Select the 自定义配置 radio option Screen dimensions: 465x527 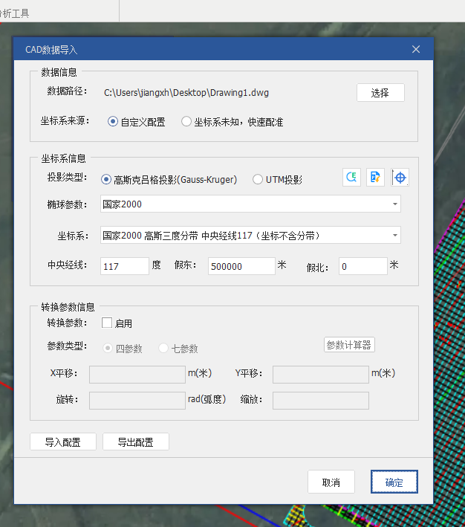point(113,122)
